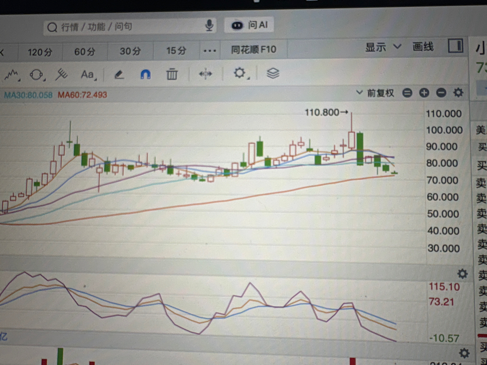Image resolution: width=487 pixels, height=365 pixels.
Task: Expand the 前复权 adjustment dropdown
Action: click(x=376, y=93)
